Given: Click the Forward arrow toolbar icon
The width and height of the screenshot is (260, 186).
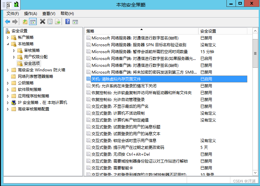Looking at the screenshot, I should [x=15, y=21].
